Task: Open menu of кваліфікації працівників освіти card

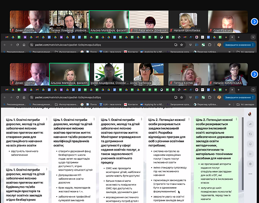Action: [94, 119]
